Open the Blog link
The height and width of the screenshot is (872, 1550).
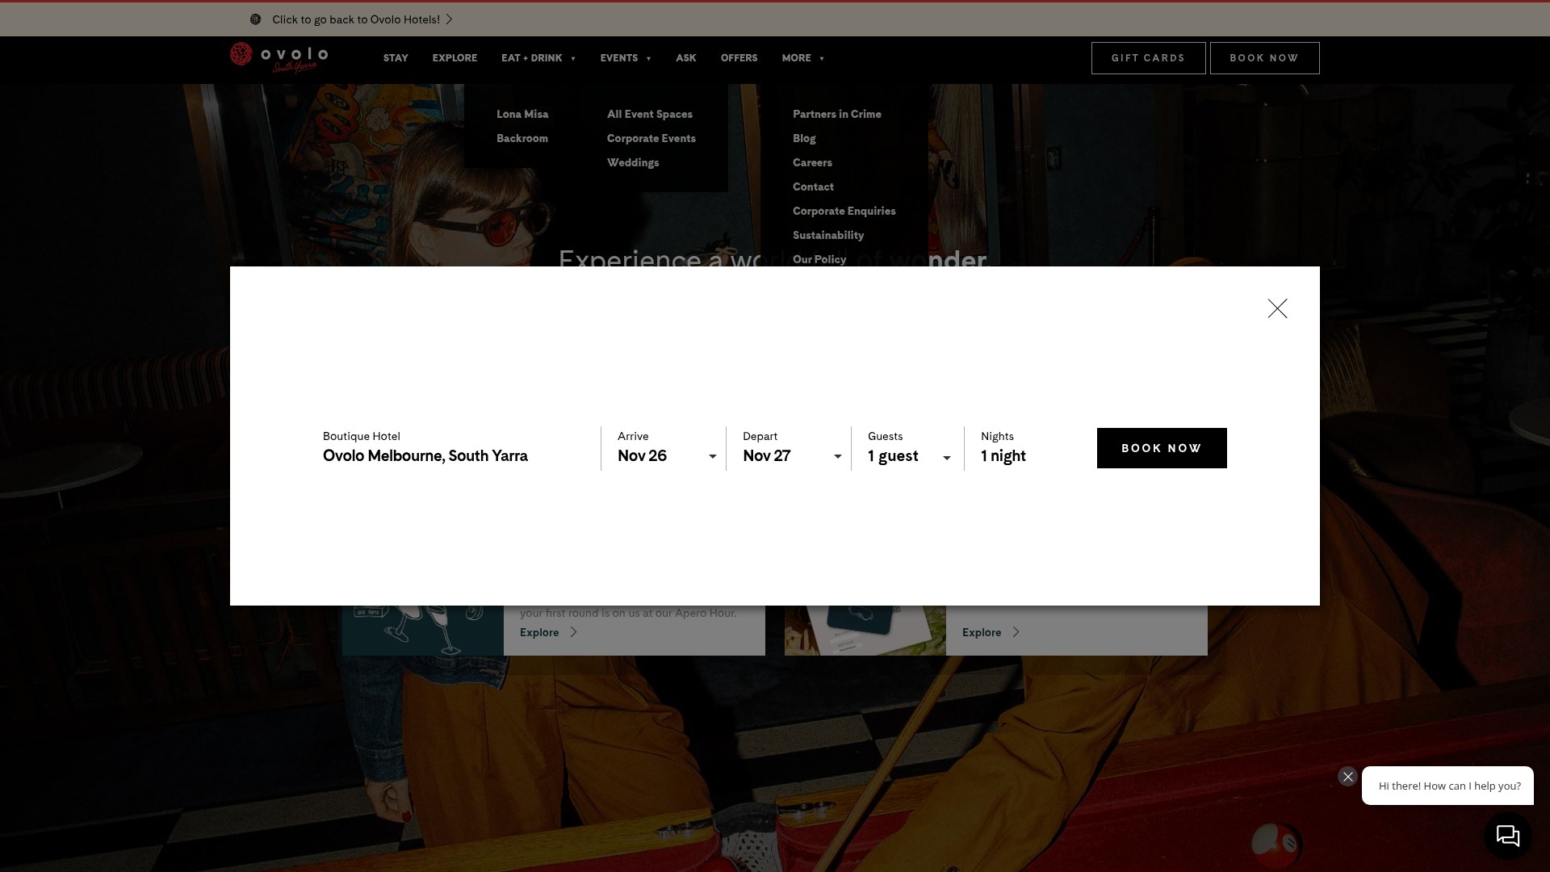tap(804, 138)
